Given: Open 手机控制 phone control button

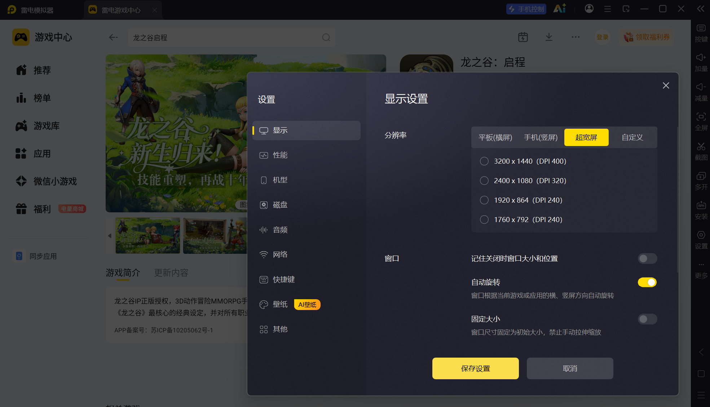Looking at the screenshot, I should point(526,9).
